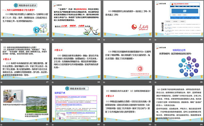
Task: Click the slide number label "15"
Action: click(150, 40)
